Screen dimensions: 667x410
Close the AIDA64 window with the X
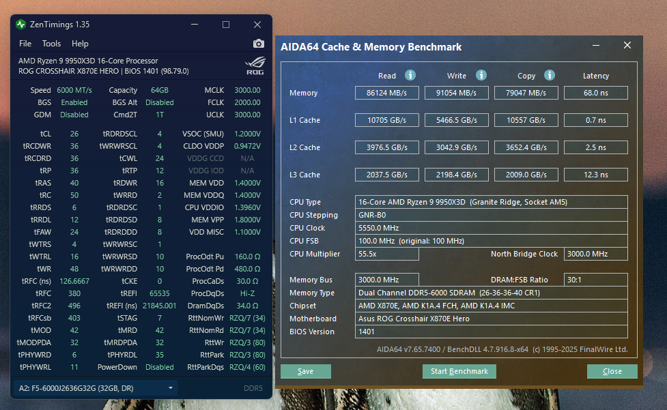627,45
